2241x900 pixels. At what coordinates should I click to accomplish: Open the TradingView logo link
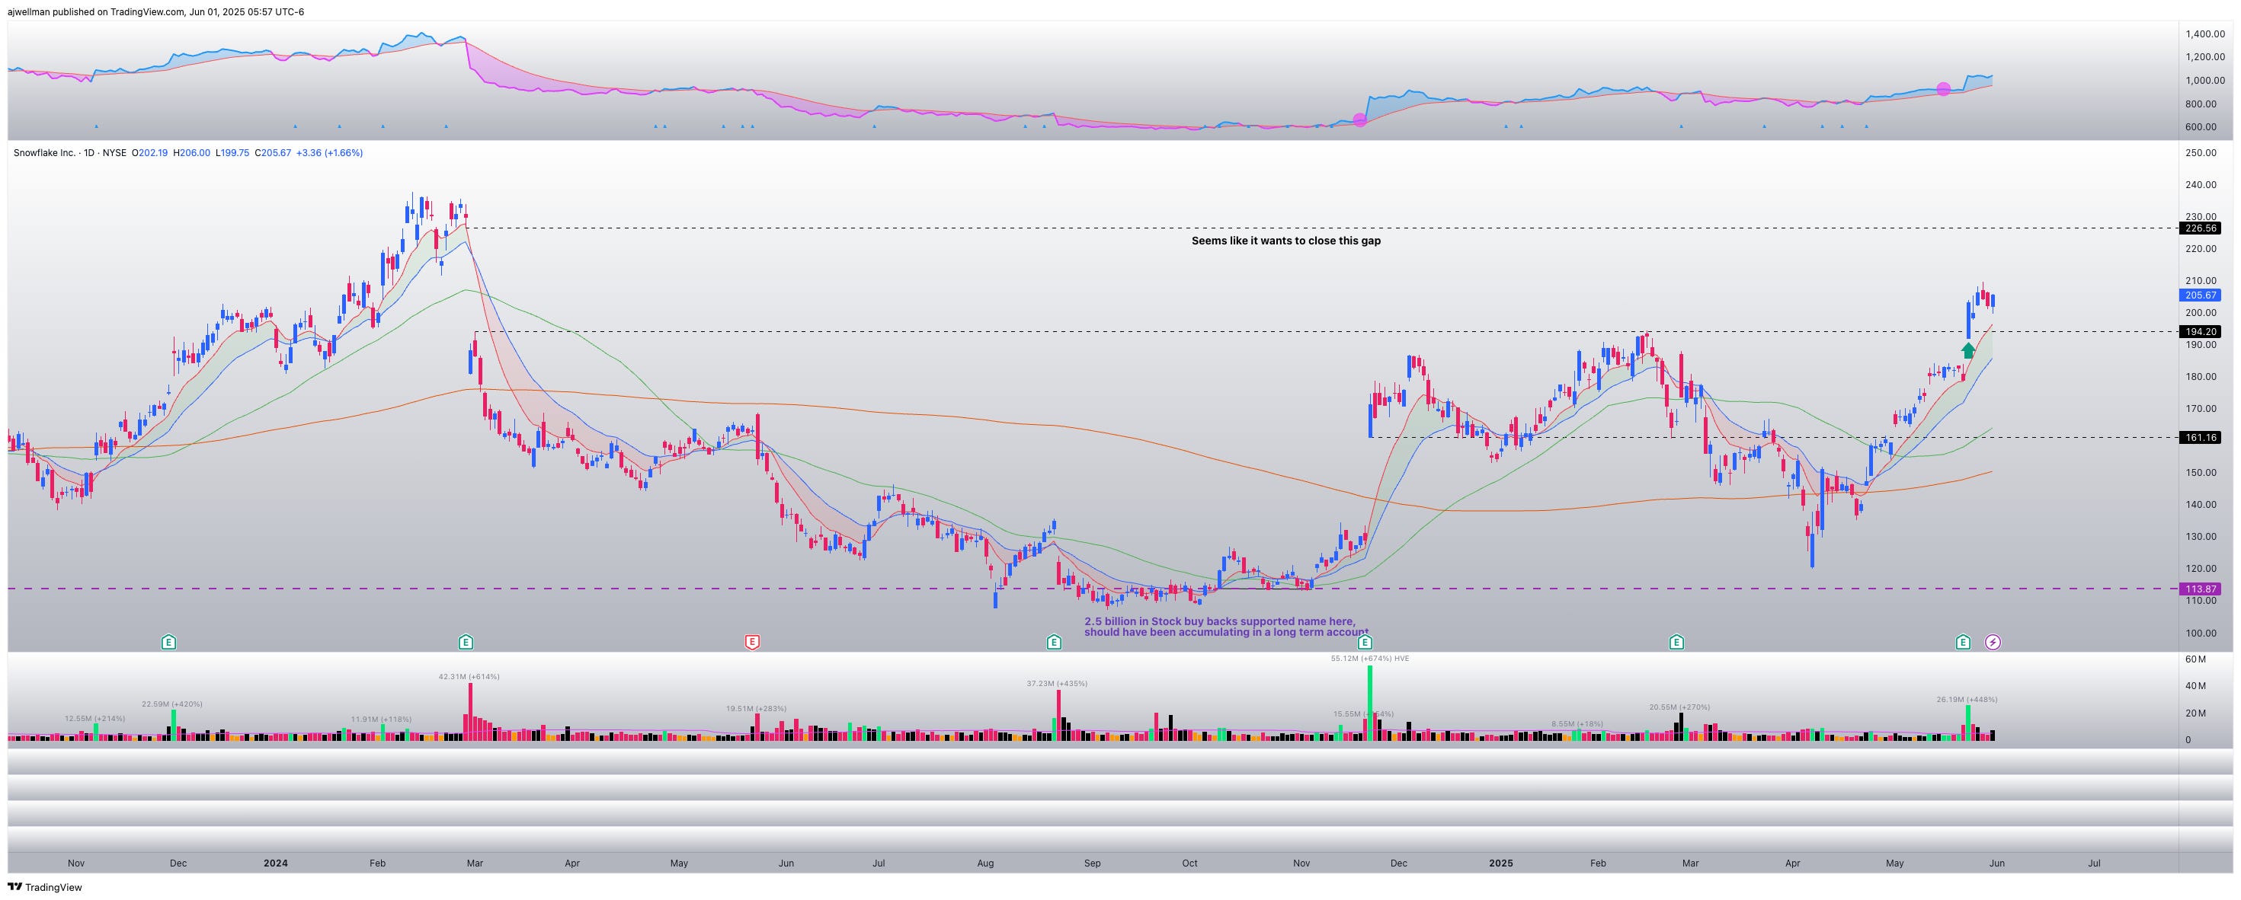45,887
